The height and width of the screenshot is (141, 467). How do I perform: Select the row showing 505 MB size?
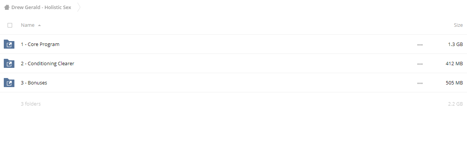[233, 83]
